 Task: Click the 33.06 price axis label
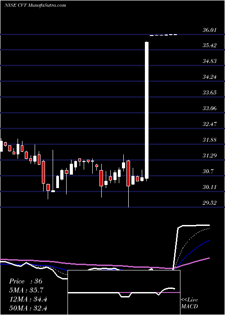(210, 108)
